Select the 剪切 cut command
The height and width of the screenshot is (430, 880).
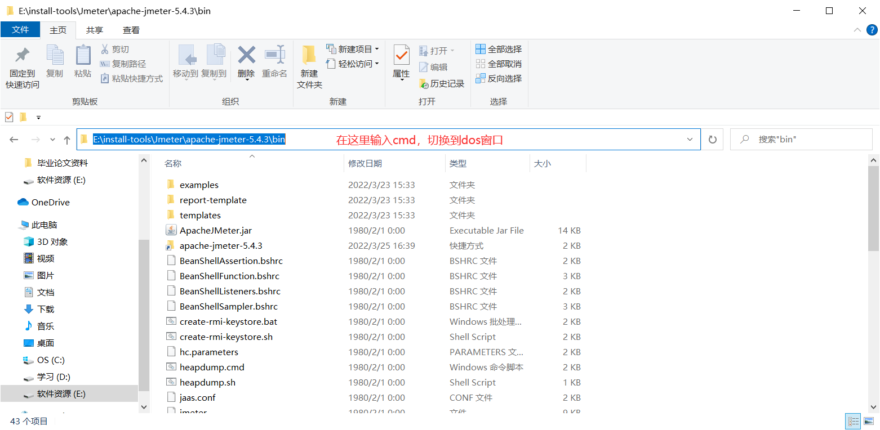point(115,50)
